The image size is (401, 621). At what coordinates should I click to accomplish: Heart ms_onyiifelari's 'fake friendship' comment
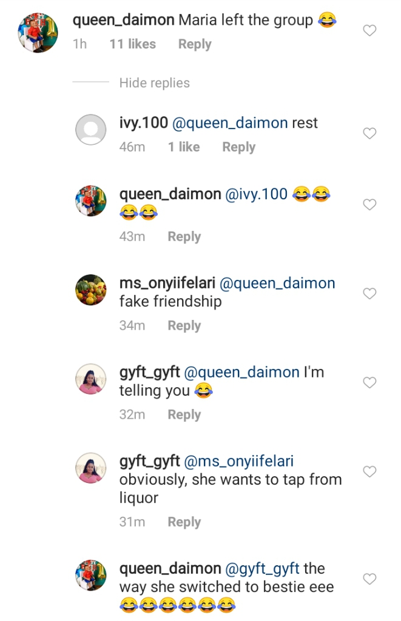click(x=369, y=294)
